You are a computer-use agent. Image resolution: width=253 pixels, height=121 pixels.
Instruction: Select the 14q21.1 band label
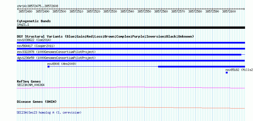pos(23,25)
